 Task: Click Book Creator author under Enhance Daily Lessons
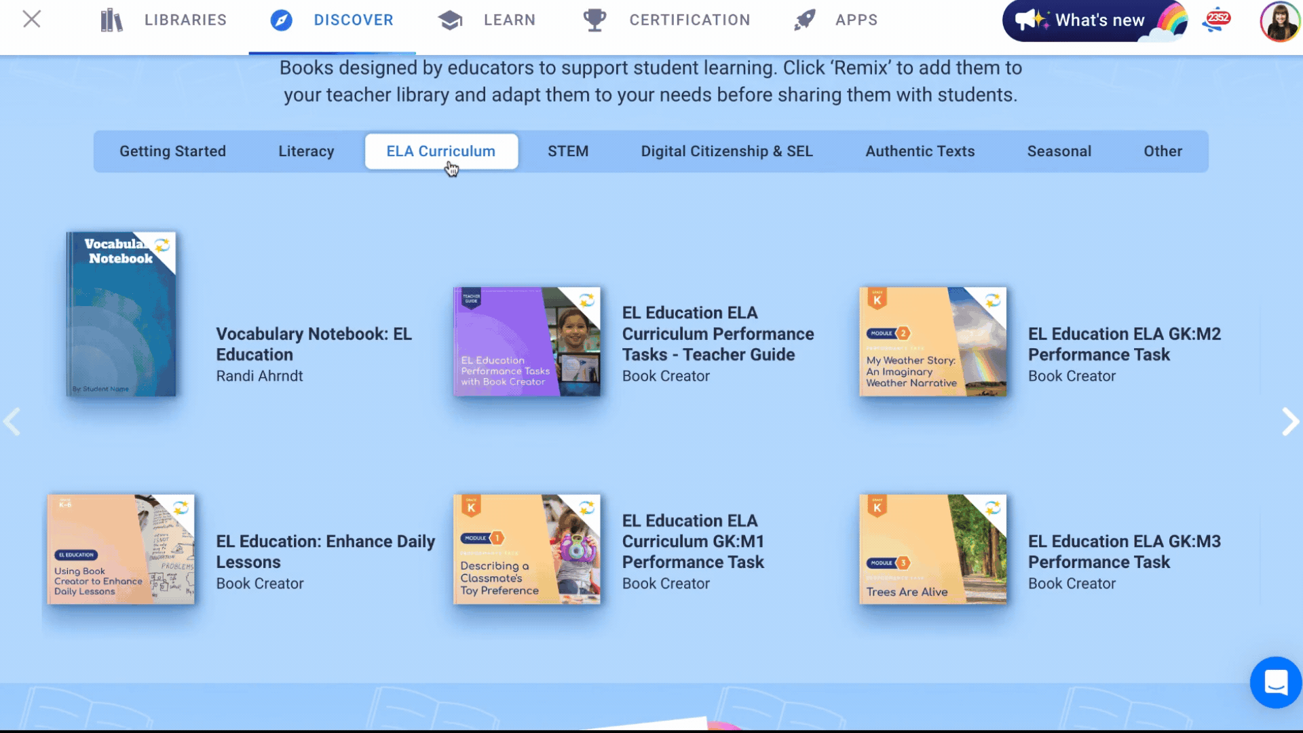point(260,584)
